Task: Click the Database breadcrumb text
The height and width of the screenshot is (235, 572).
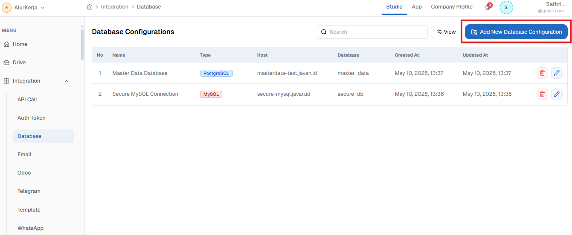Action: point(149,7)
